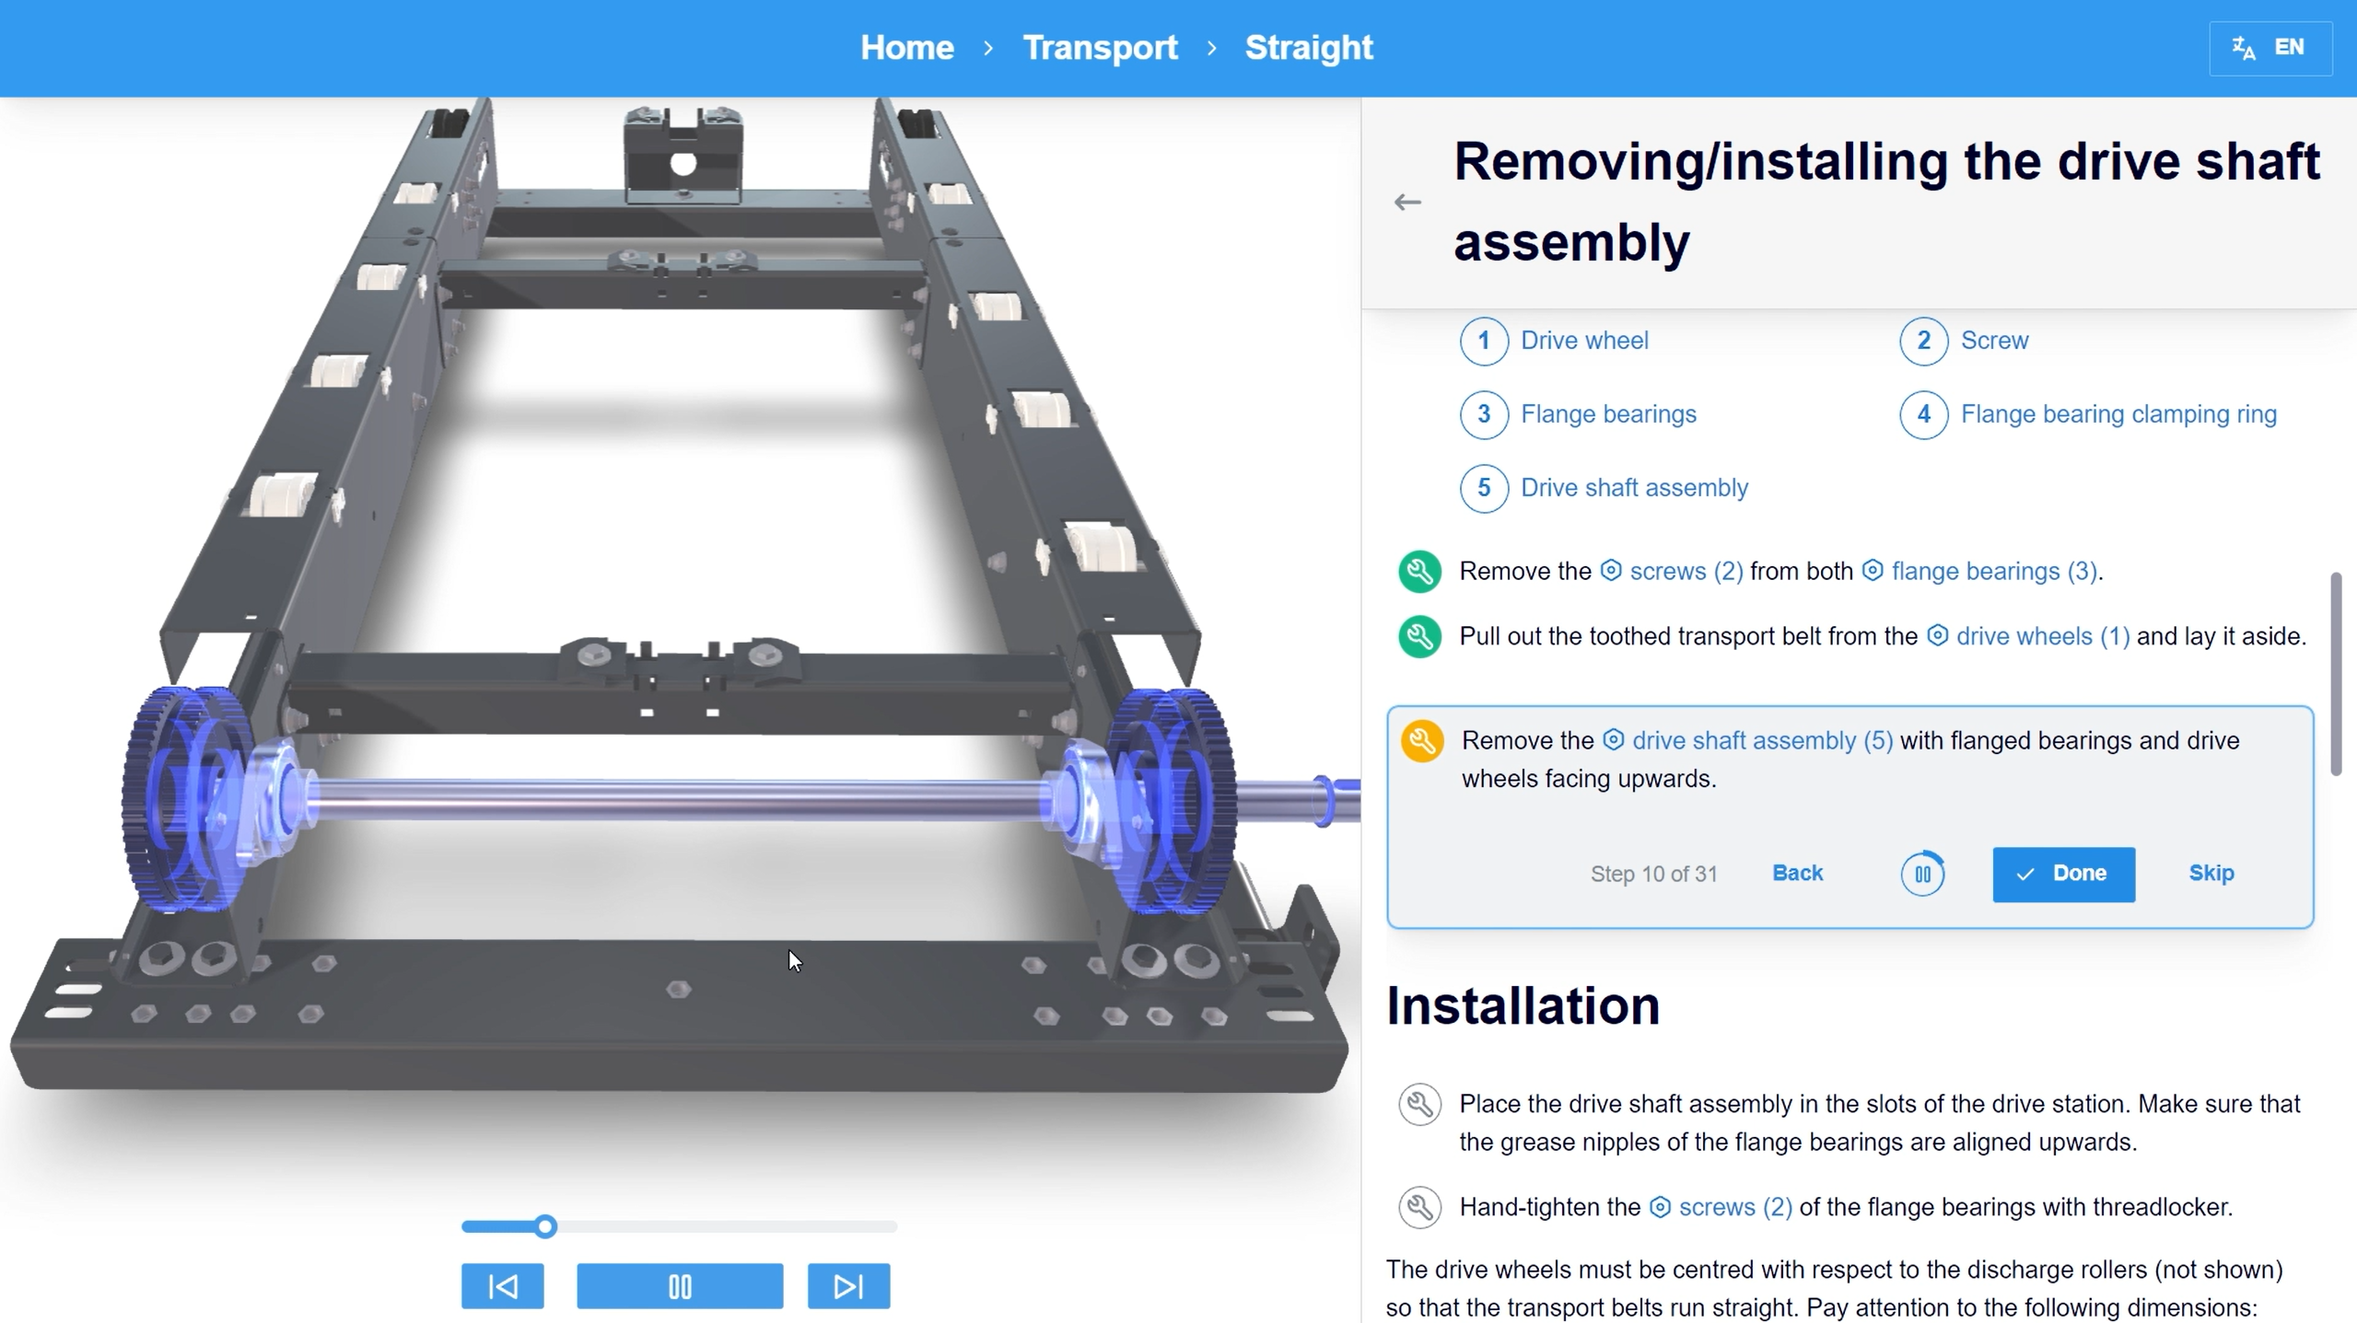The height and width of the screenshot is (1323, 2357).
Task: Toggle highlight for part 1 Drive wheel badge
Action: click(x=1483, y=341)
